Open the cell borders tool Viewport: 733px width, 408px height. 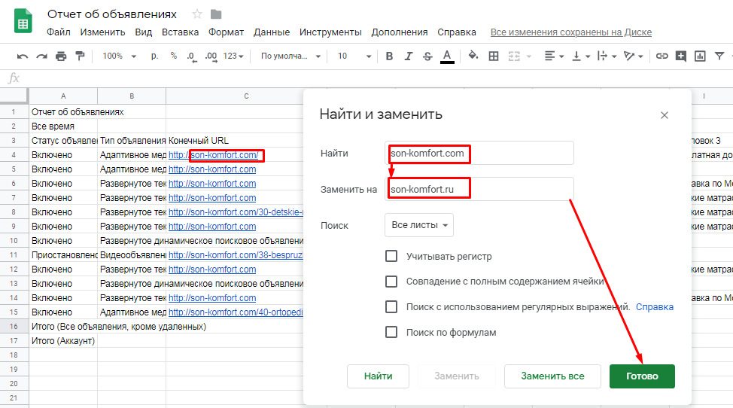pos(494,56)
